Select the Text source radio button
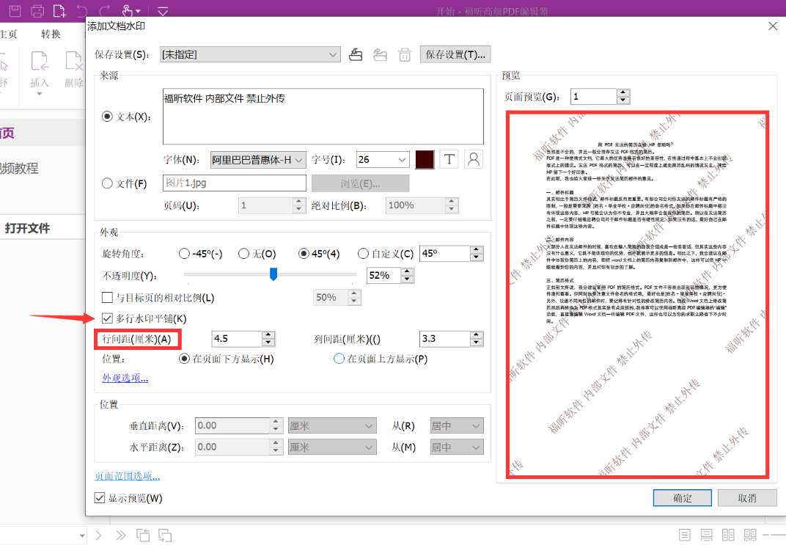 [x=107, y=117]
